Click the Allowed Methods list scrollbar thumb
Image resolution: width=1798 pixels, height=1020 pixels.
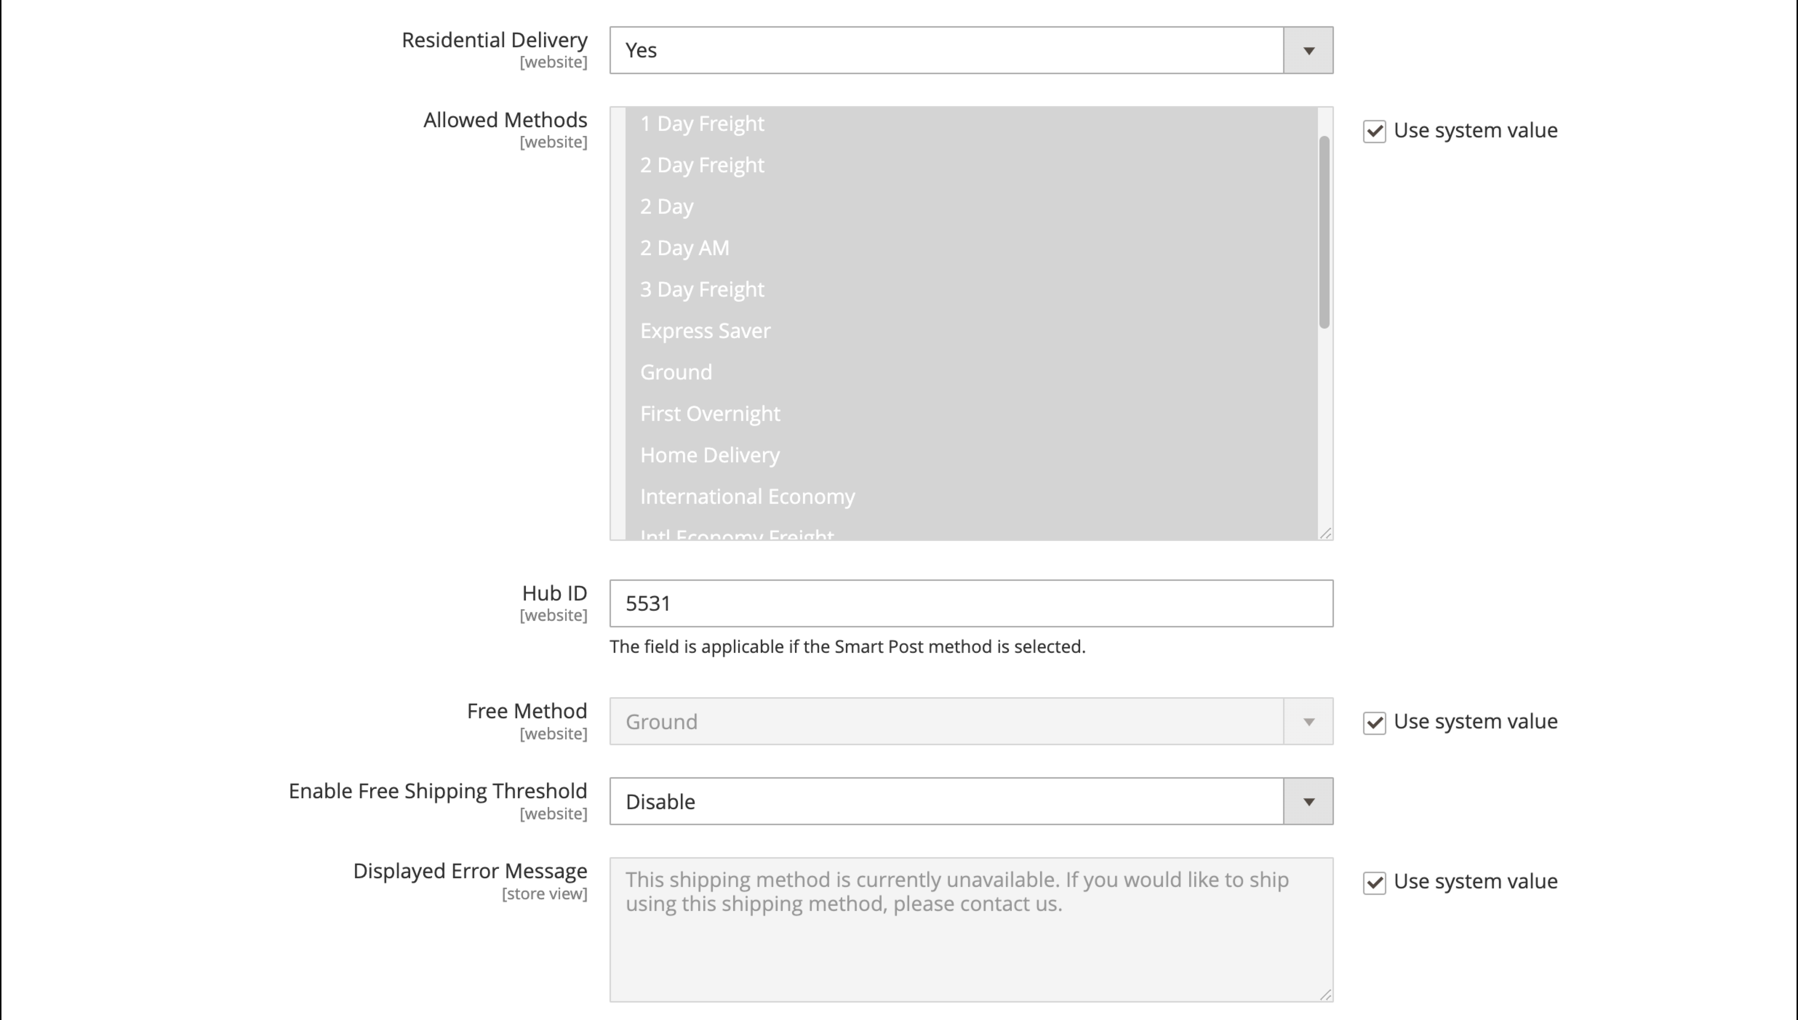point(1324,231)
